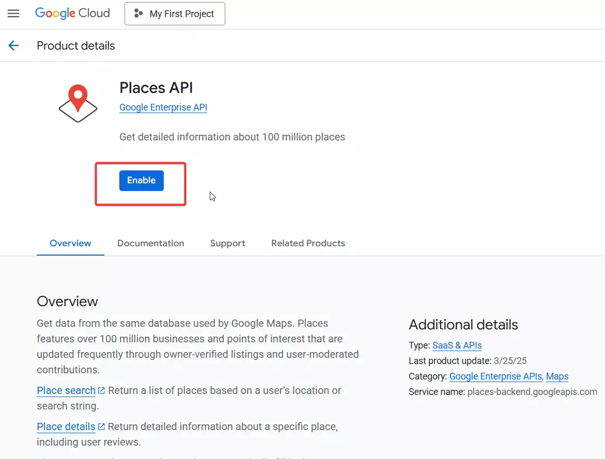Select the Overview tab
Viewport: 605px width, 459px height.
pyautogui.click(x=70, y=243)
